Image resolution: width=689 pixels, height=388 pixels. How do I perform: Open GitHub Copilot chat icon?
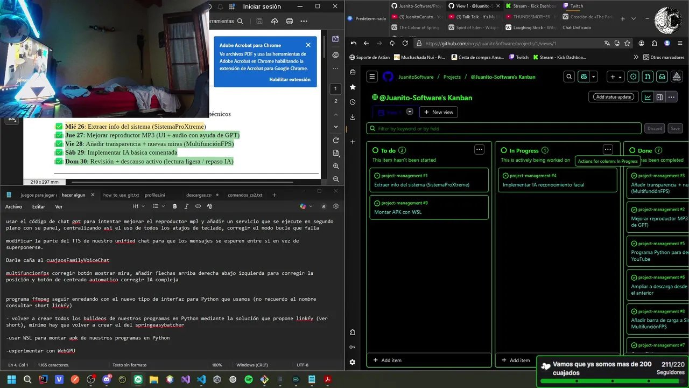coord(583,77)
